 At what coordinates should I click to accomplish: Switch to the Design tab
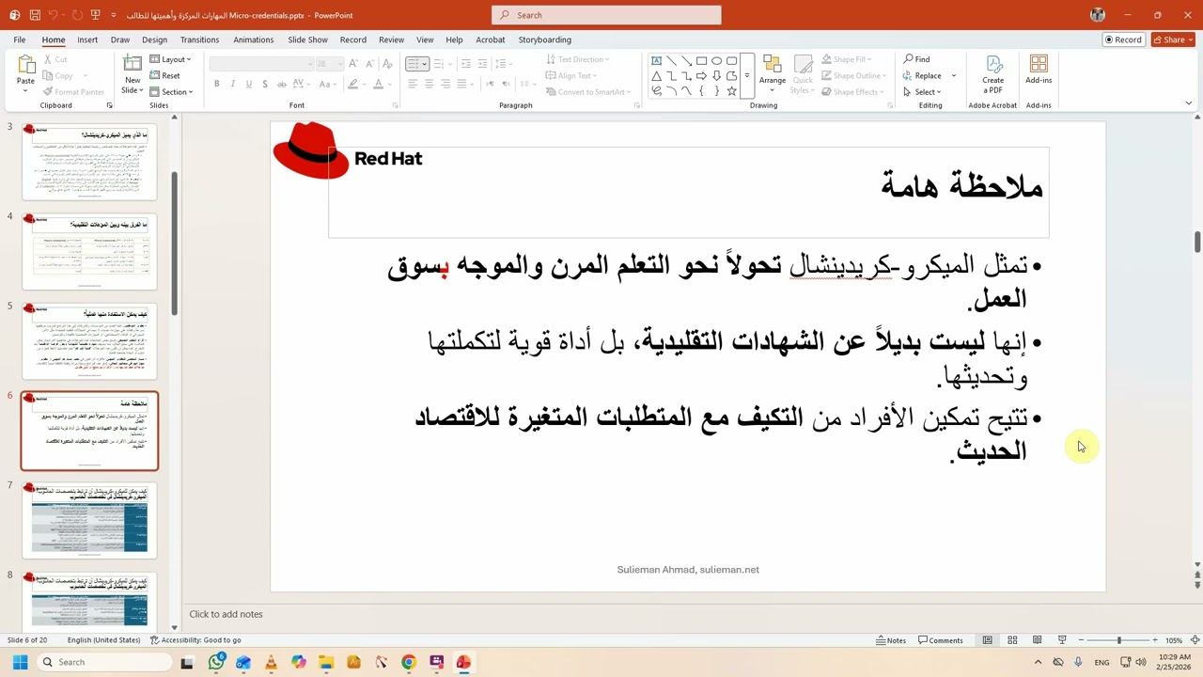tap(154, 39)
